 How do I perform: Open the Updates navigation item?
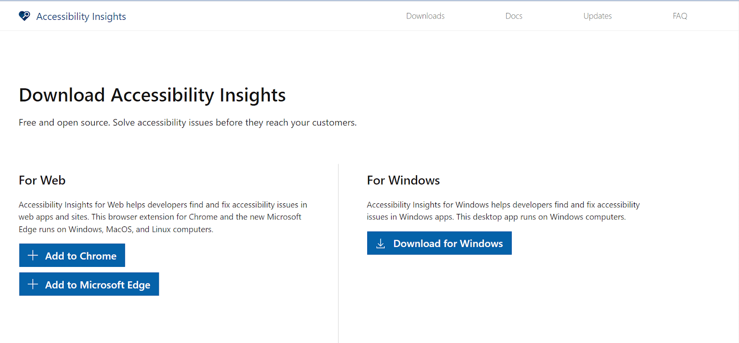pos(597,16)
